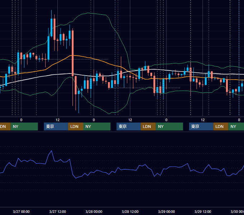This screenshot has height=215, width=244.
Task: Click hour label 12 above the 3/29 東京 block
Action: point(203,120)
